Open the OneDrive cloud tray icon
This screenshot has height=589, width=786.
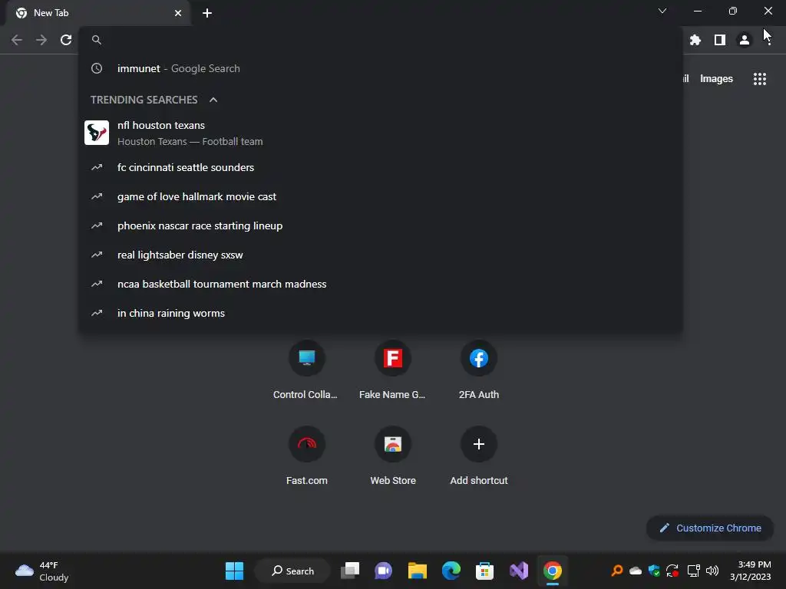coord(636,571)
